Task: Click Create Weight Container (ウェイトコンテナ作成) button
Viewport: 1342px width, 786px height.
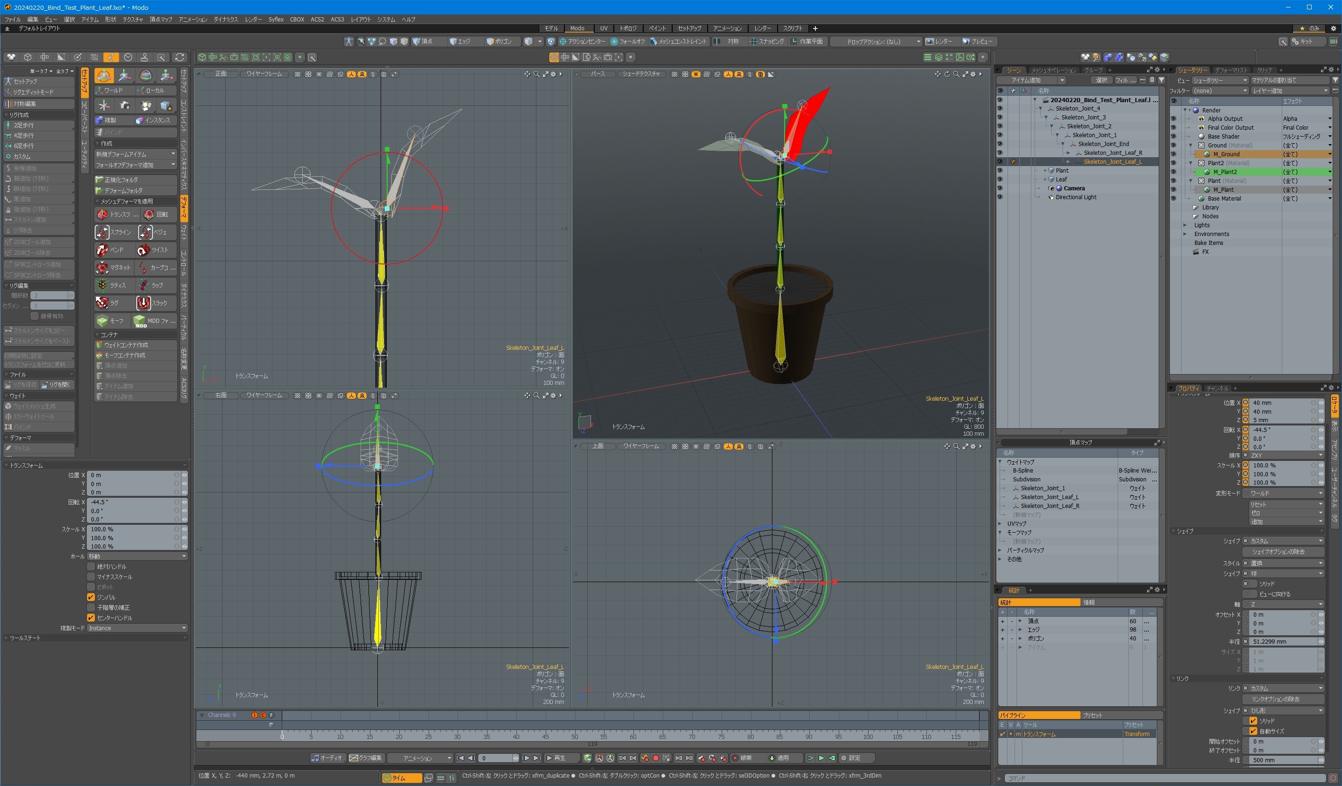Action: click(x=135, y=345)
